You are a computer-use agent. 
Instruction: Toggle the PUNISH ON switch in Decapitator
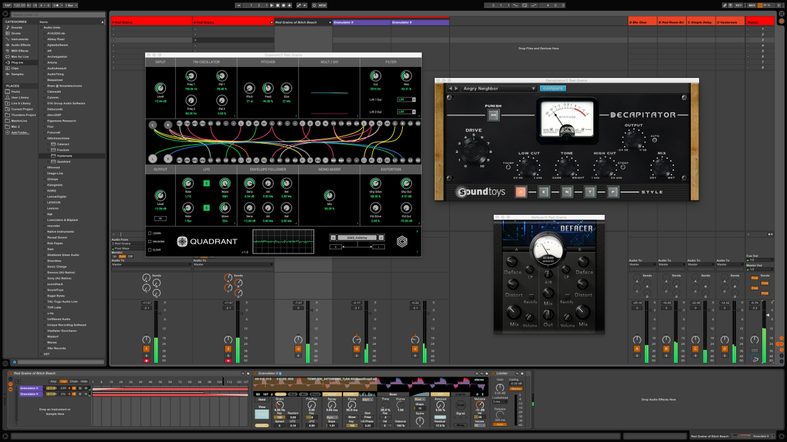[x=493, y=115]
